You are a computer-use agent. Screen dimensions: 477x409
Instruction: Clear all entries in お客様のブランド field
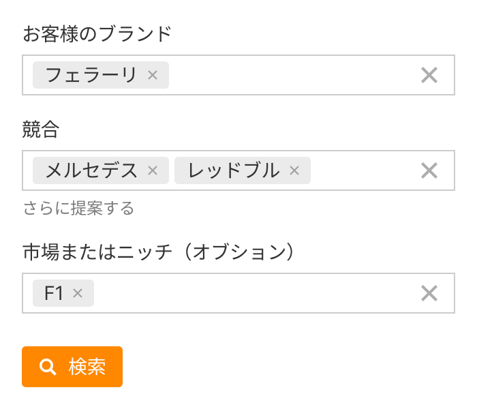click(x=429, y=75)
